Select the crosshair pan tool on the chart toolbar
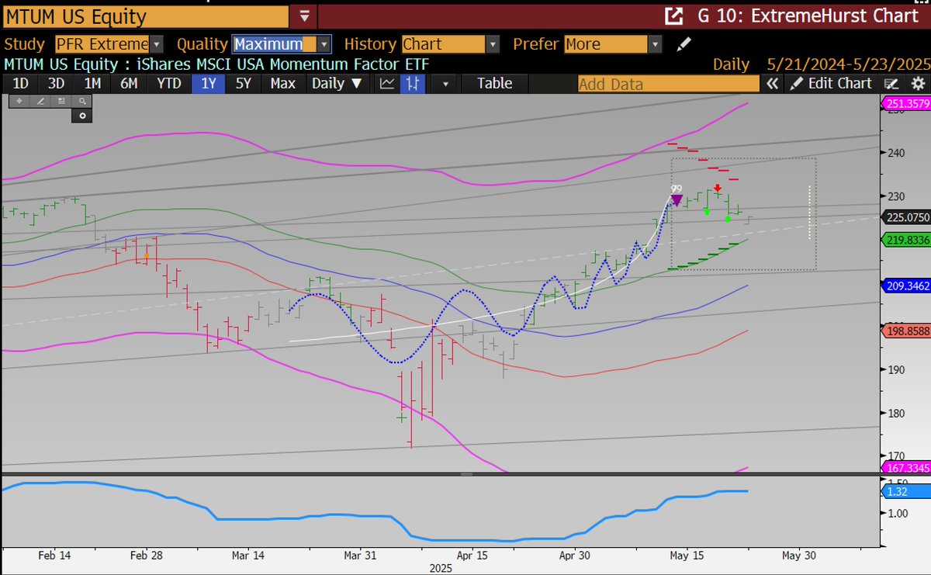This screenshot has height=575, width=931. (19, 102)
